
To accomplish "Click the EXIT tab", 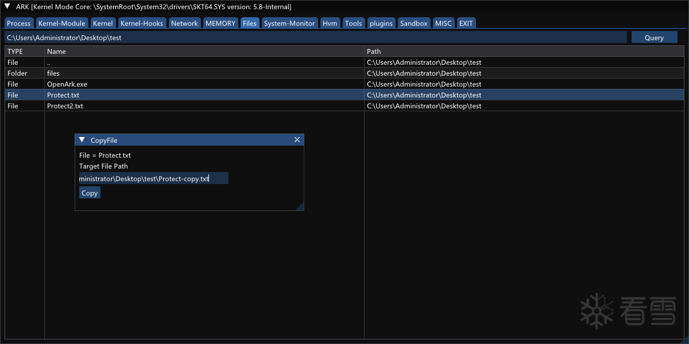I will (466, 23).
